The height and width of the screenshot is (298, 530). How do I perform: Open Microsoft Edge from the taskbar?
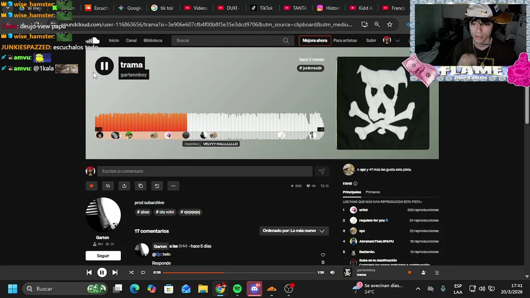(x=135, y=289)
